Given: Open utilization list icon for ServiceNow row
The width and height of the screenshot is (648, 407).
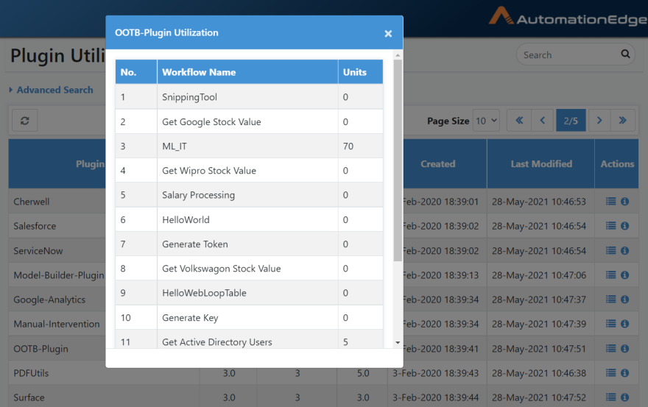Looking at the screenshot, I should (610, 250).
